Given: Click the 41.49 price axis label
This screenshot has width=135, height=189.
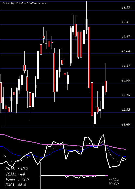Looking at the screenshot, I should pyautogui.click(x=126, y=124).
